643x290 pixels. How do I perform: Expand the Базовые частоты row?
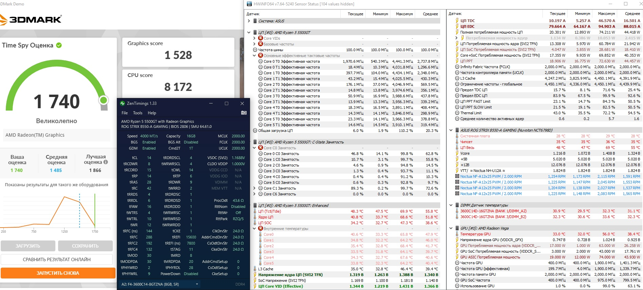tap(254, 44)
